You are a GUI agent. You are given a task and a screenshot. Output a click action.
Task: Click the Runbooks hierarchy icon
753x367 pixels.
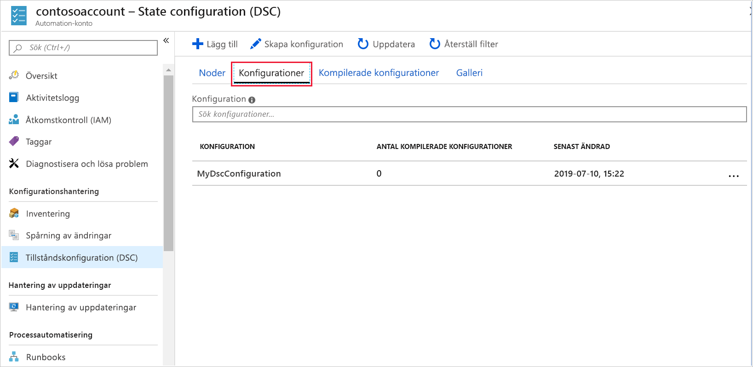click(x=14, y=356)
